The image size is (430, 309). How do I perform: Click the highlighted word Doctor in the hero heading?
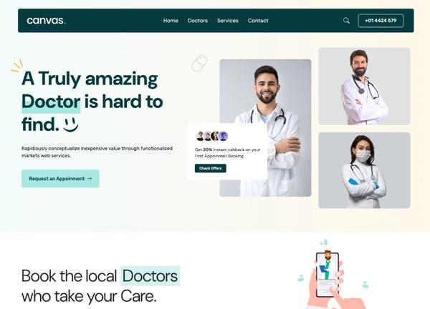(x=51, y=102)
